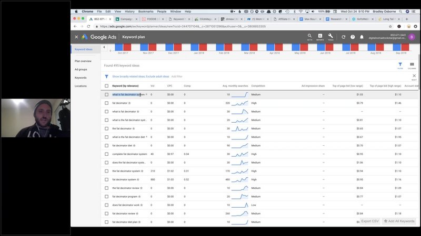This screenshot has height=236, width=421.
Task: Click the Wi-Fi icon in the menu bar
Action: click(300, 12)
